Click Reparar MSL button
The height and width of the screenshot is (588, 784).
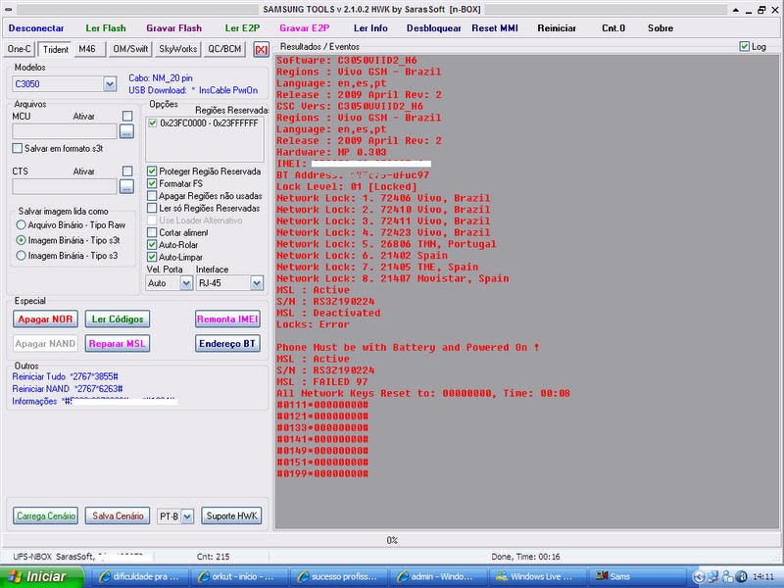pyautogui.click(x=118, y=344)
